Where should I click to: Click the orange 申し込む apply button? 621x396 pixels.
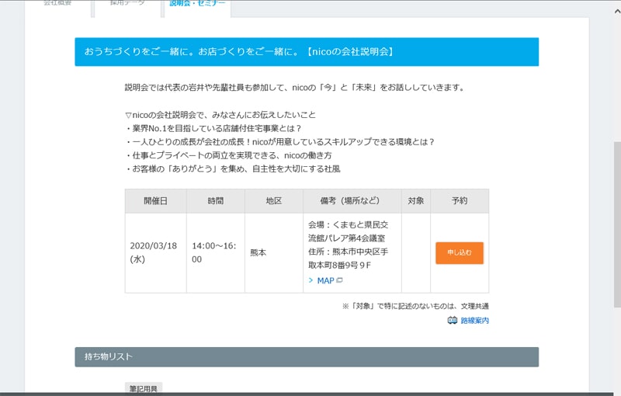(x=460, y=252)
